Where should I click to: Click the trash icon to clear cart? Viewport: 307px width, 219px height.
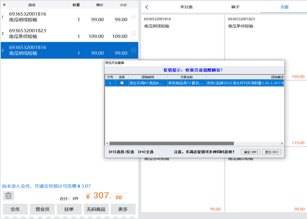[8, 196]
